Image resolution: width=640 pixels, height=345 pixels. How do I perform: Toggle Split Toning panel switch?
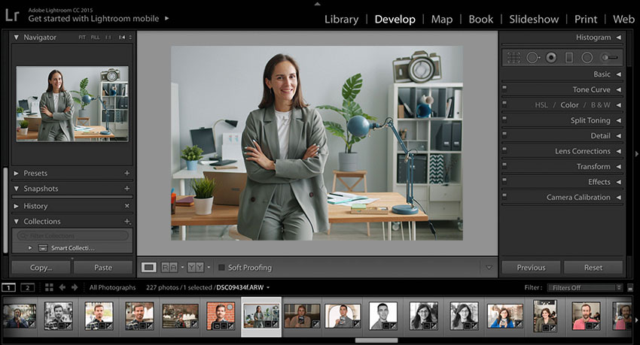(x=504, y=119)
